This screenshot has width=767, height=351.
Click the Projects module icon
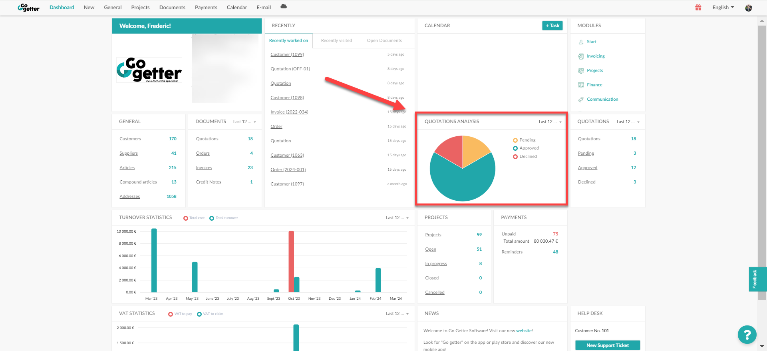(x=581, y=71)
